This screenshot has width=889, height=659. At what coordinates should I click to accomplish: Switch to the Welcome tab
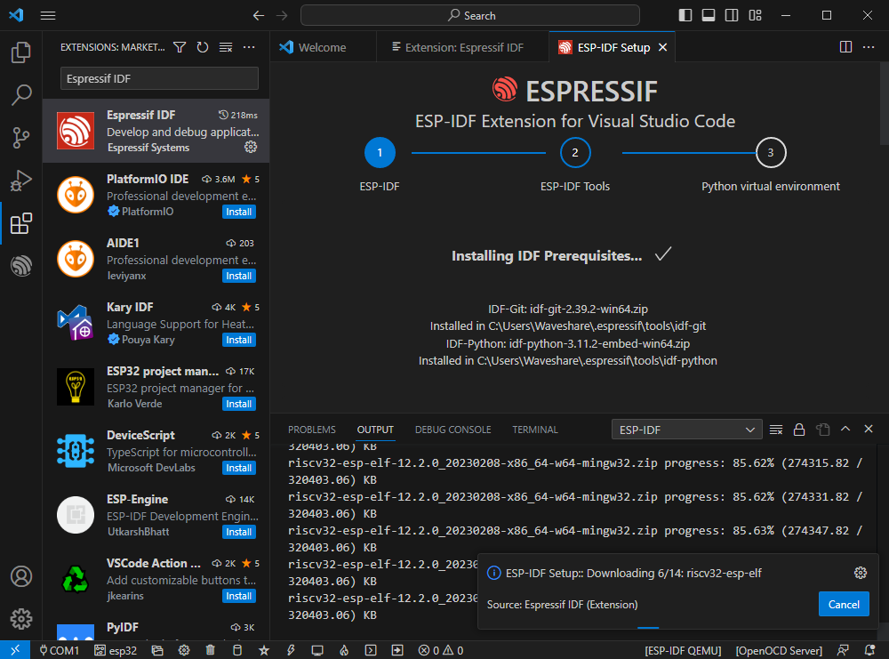(322, 48)
